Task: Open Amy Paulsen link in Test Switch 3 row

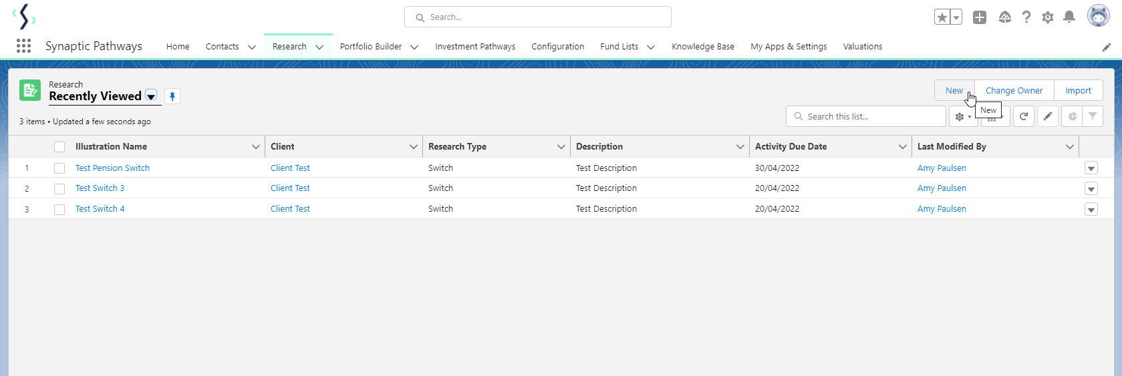Action: [942, 188]
